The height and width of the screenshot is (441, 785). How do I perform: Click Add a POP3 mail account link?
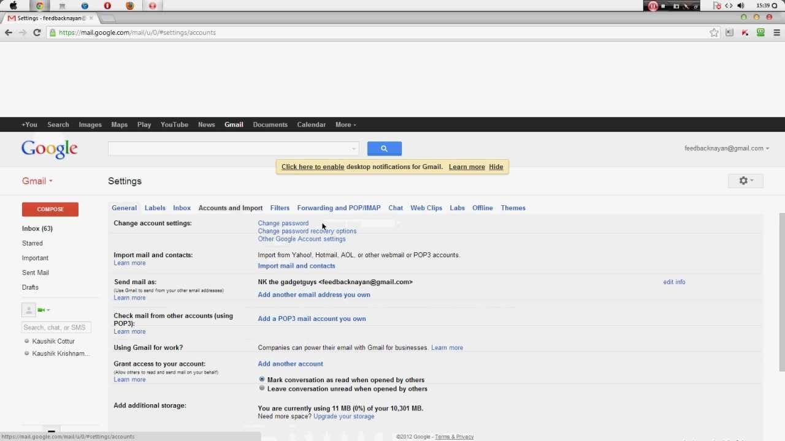[x=312, y=318]
